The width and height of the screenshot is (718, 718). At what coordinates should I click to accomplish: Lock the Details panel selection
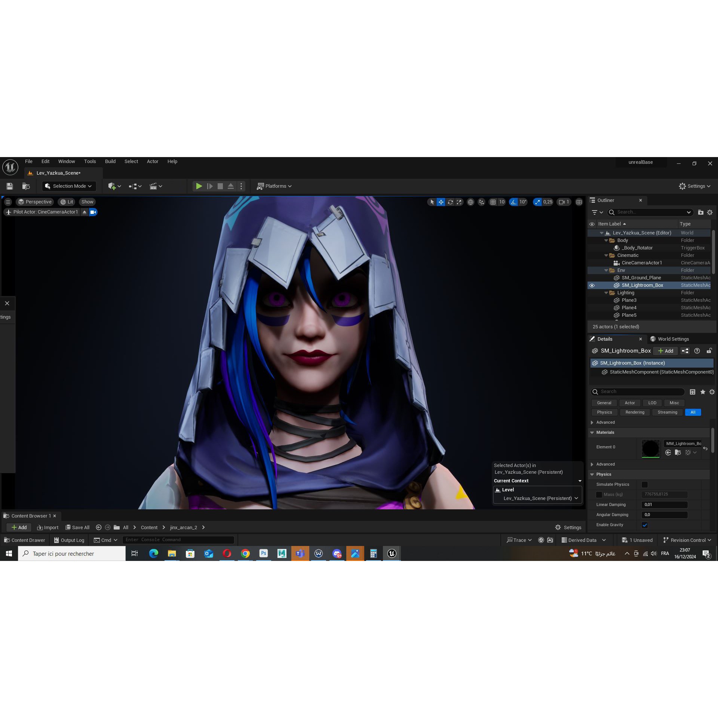(709, 351)
